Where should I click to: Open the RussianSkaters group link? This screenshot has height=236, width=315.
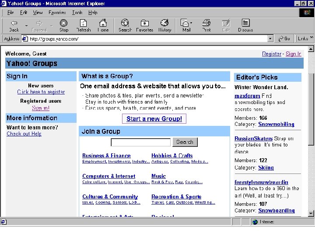pyautogui.click(x=253, y=139)
